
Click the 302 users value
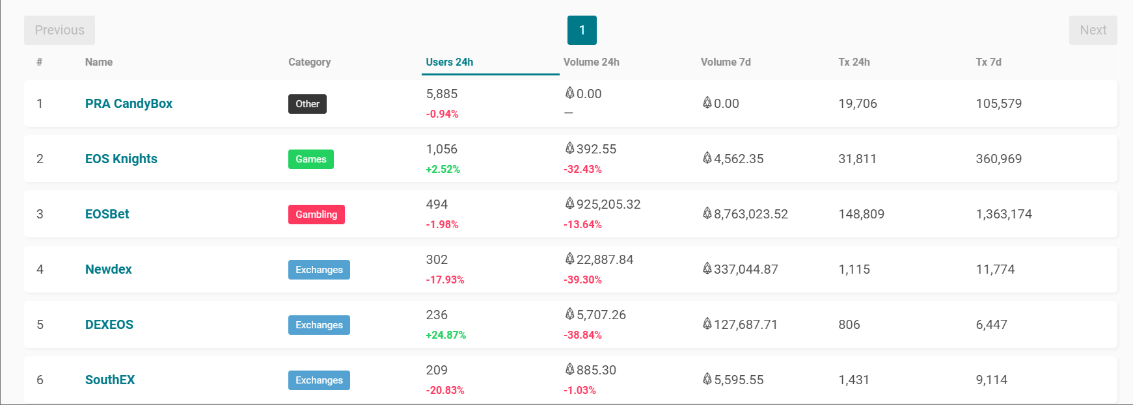click(437, 259)
